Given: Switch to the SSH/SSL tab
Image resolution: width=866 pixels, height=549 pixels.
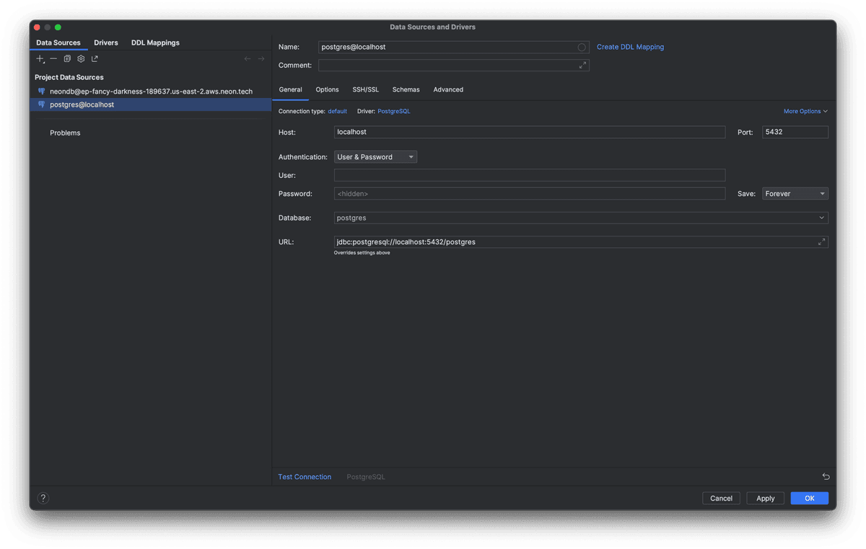Looking at the screenshot, I should [365, 89].
